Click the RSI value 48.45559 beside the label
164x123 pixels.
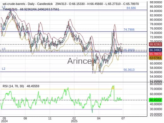33,86
